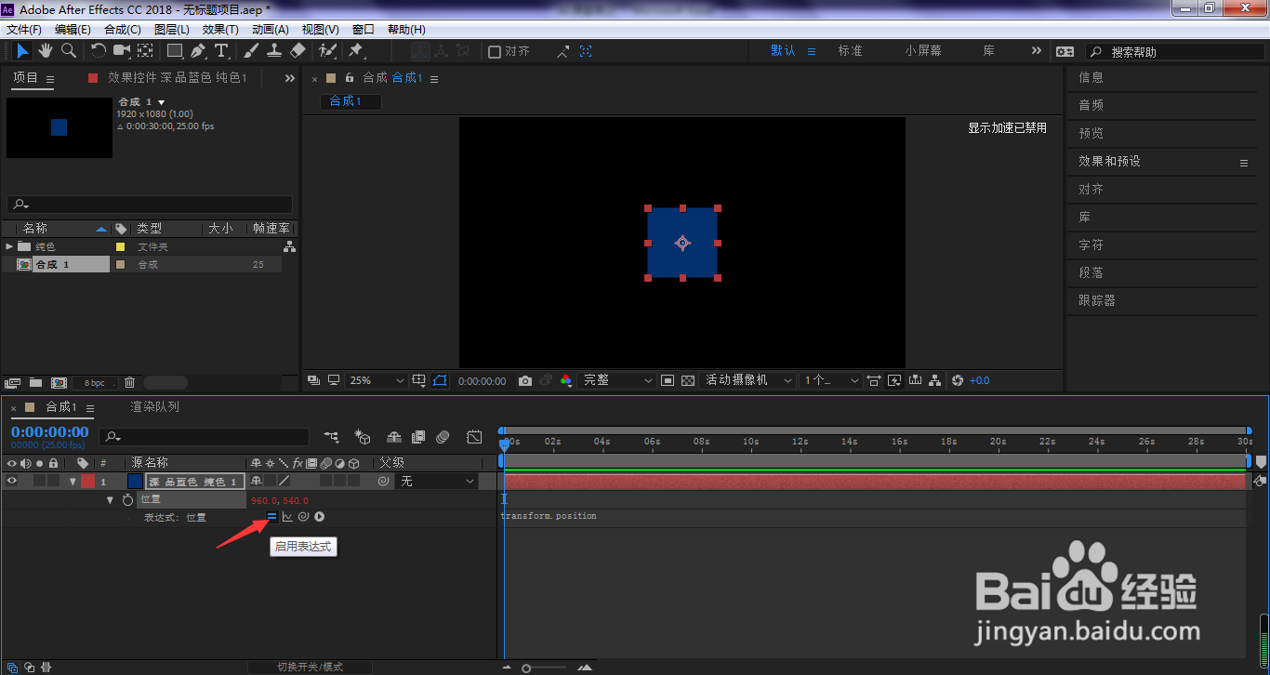Viewport: 1270px width, 675px height.
Task: Select the Eraser tool
Action: [298, 50]
